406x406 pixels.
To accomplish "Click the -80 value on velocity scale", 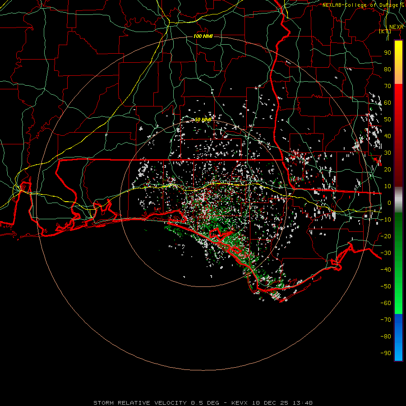I will [x=386, y=337].
